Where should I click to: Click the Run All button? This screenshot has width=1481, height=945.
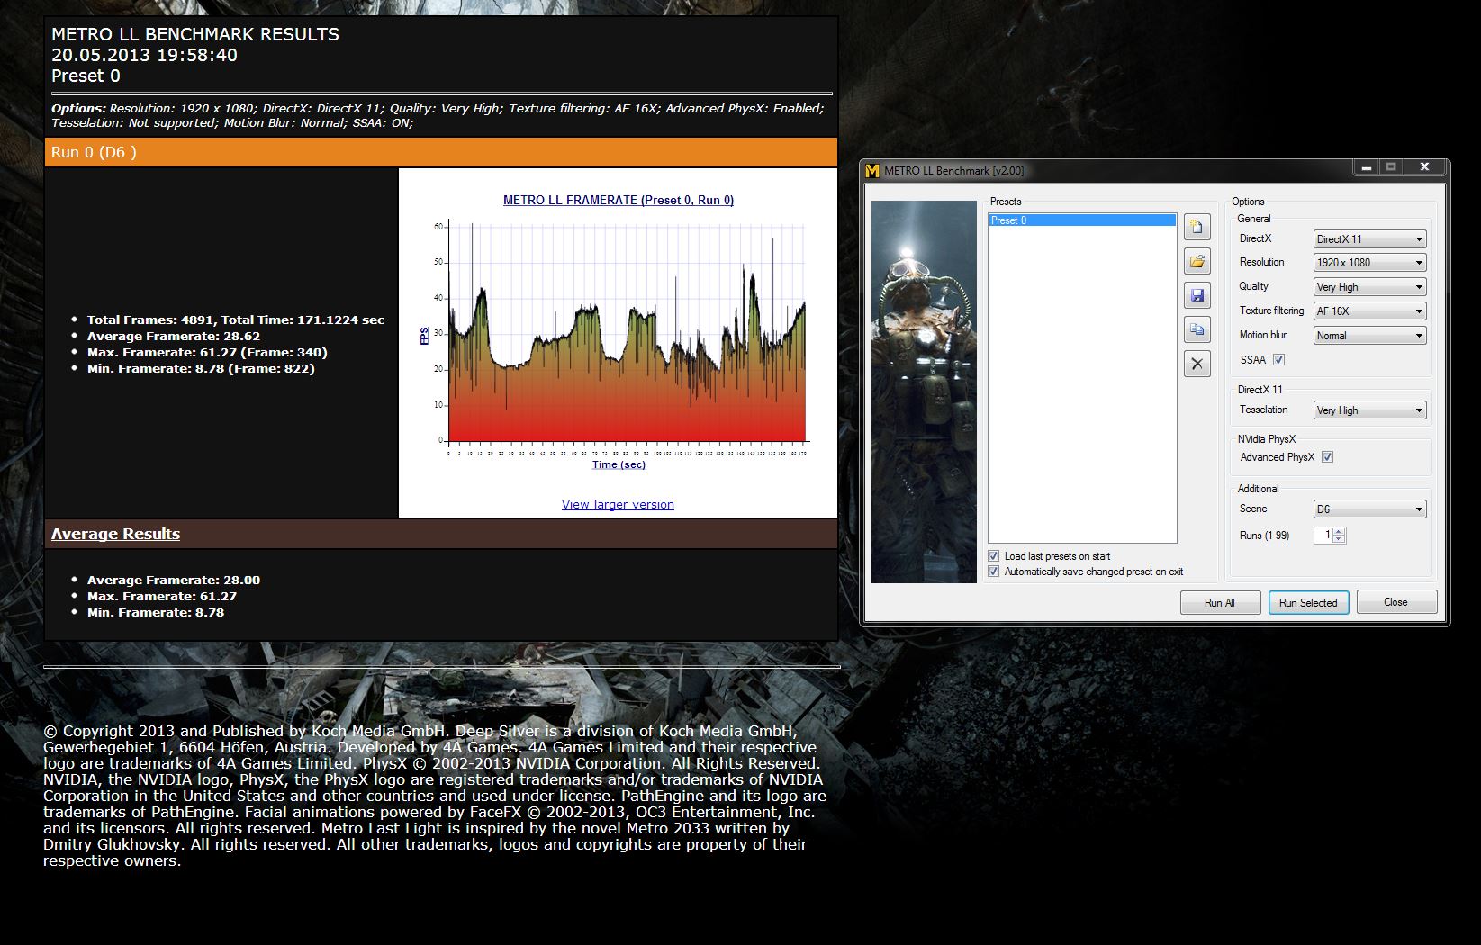(1220, 603)
